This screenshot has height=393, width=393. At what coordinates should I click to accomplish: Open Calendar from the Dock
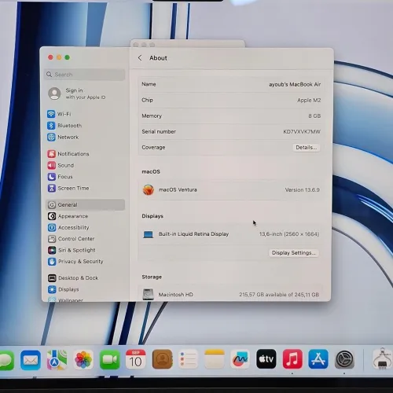tap(135, 359)
